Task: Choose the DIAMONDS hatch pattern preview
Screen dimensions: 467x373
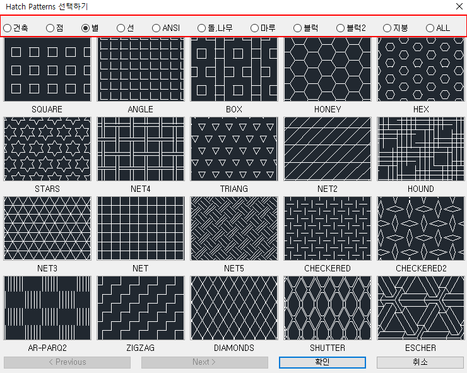Action: pos(234,308)
